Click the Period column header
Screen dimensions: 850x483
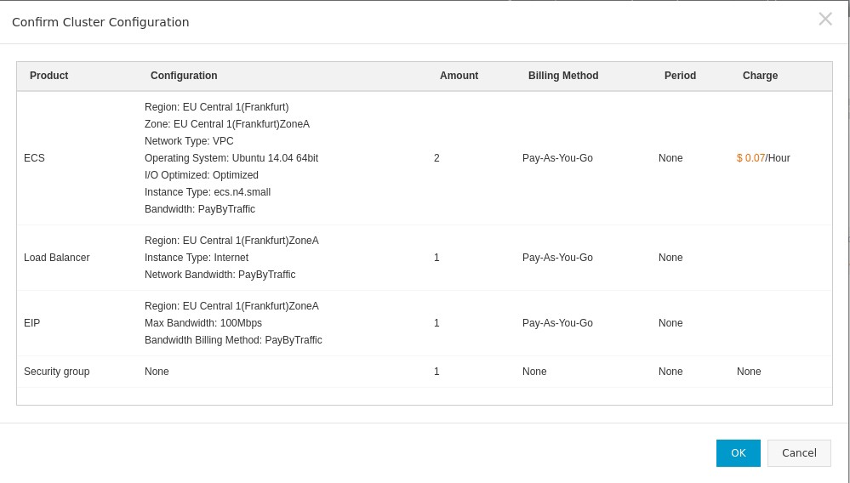680,76
